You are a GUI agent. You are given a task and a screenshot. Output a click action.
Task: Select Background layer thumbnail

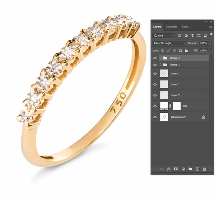coord(164,117)
